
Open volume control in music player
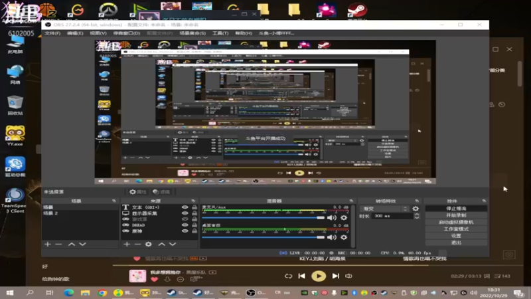tap(348, 276)
